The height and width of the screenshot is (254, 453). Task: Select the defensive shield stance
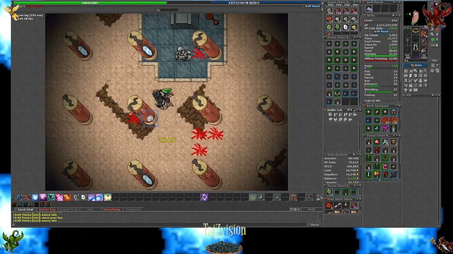click(432, 40)
